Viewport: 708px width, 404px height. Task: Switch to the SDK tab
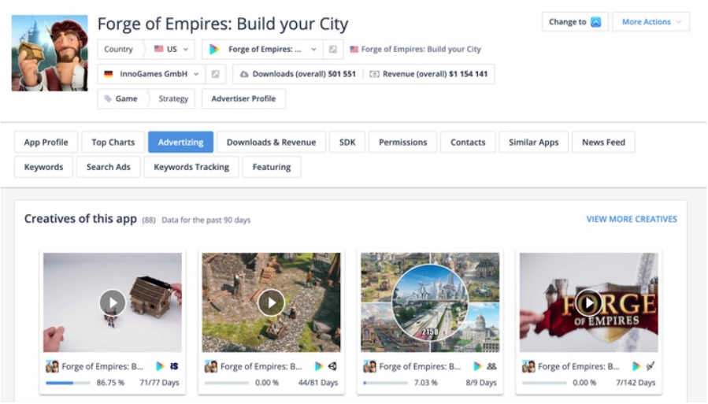(347, 143)
